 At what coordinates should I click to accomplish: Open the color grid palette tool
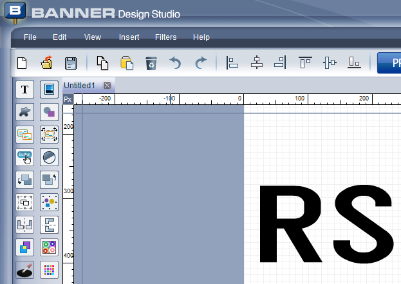tap(49, 270)
